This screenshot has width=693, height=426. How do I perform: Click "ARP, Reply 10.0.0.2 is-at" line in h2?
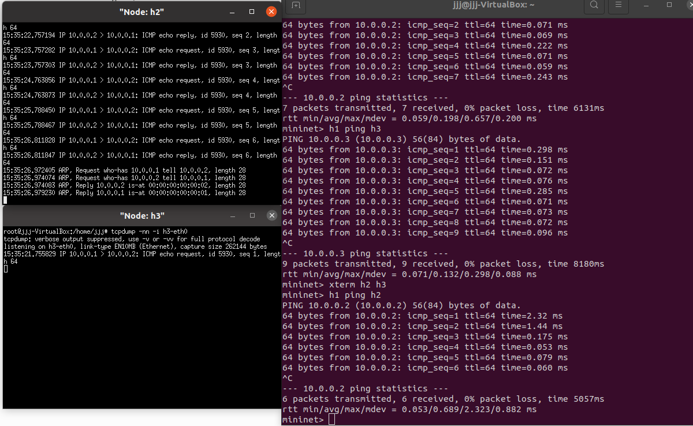tap(124, 185)
